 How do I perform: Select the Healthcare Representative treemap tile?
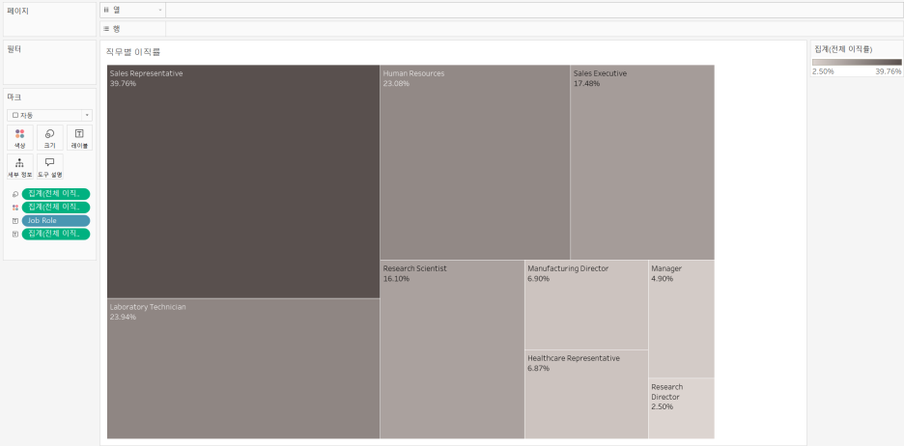point(586,395)
